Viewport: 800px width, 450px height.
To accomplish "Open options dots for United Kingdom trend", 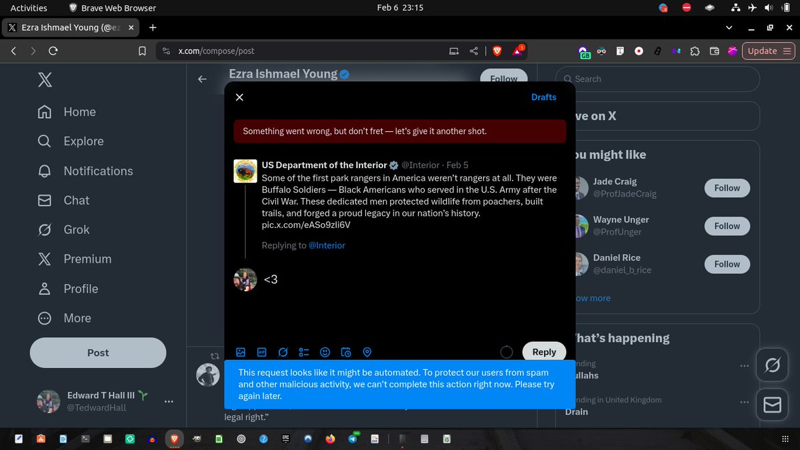I will pos(744,402).
